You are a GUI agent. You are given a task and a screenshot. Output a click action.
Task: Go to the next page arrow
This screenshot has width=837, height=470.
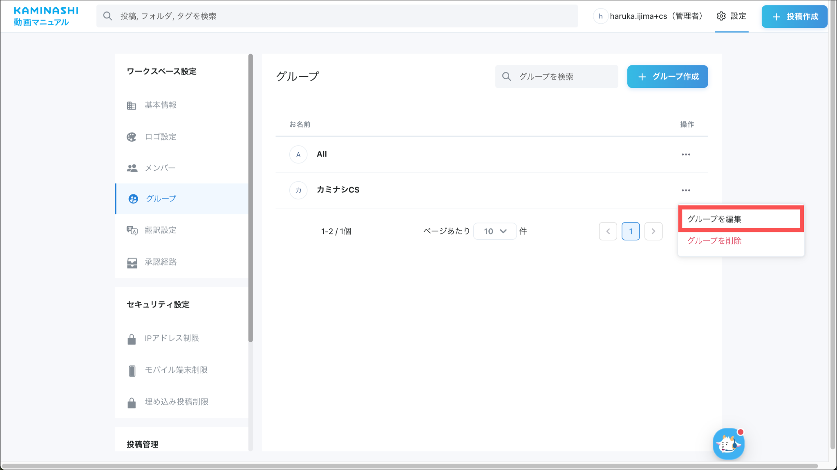coord(653,231)
